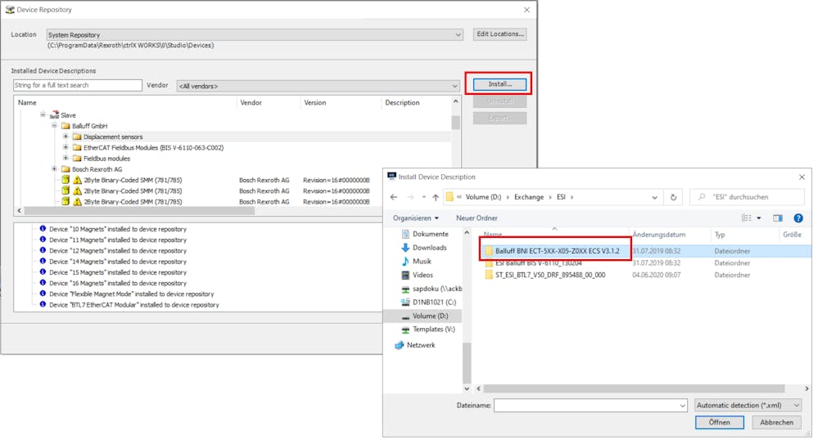Screen dimensions: 818x444
Task: Click the Name column header in Device Repository
Action: click(27, 103)
